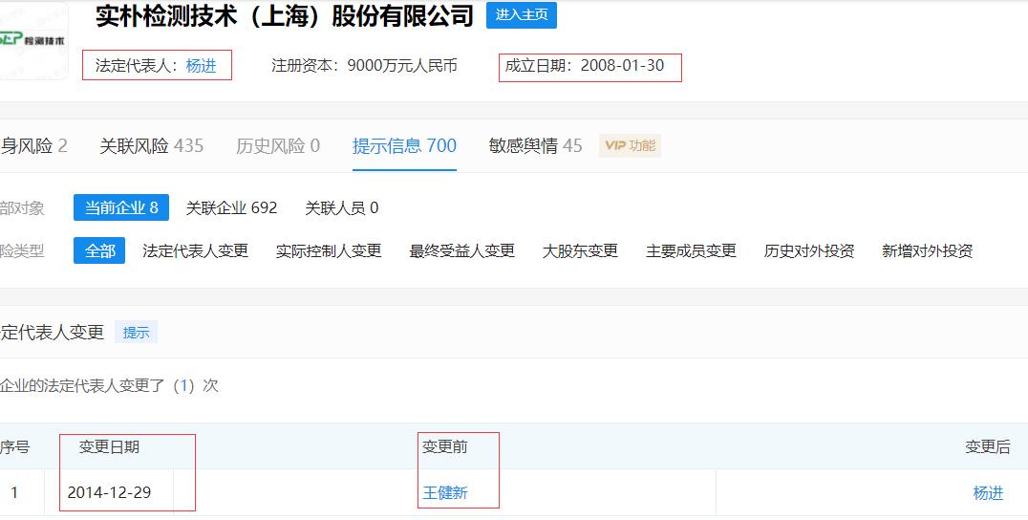Click the company name title
The height and width of the screenshot is (520, 1028).
pyautogui.click(x=285, y=15)
